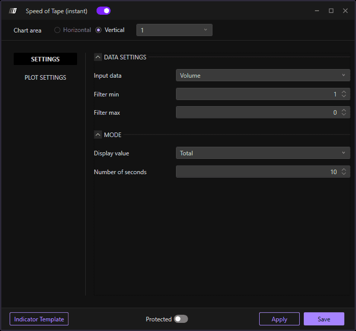Decrease the Number of seconds value
The width and height of the screenshot is (356, 331).
(344, 174)
